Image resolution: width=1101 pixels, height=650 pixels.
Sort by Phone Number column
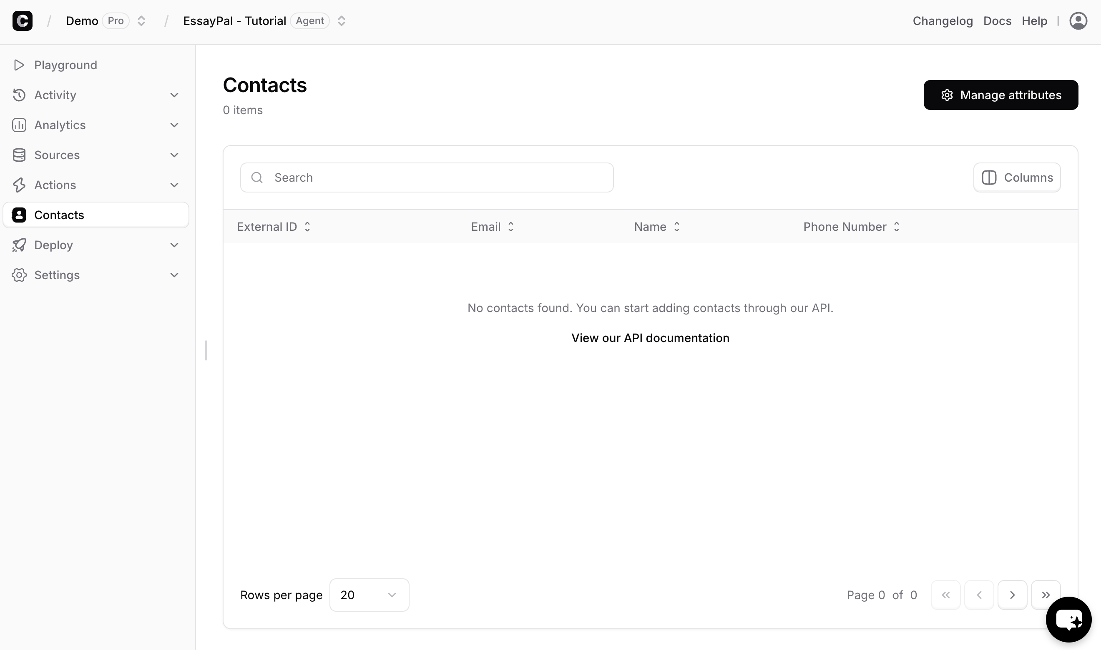point(851,226)
